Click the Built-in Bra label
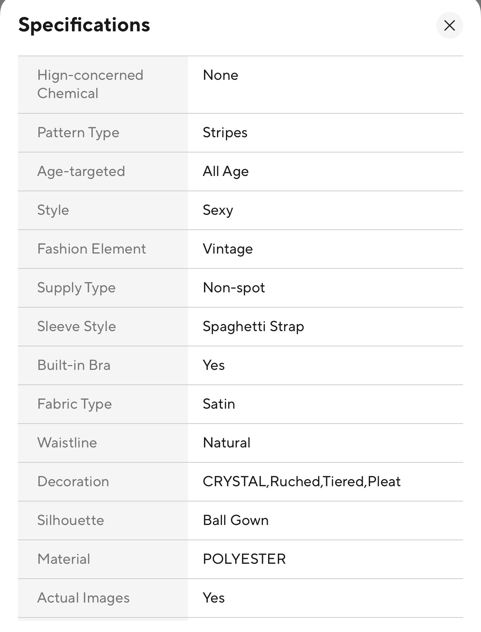 pyautogui.click(x=74, y=365)
